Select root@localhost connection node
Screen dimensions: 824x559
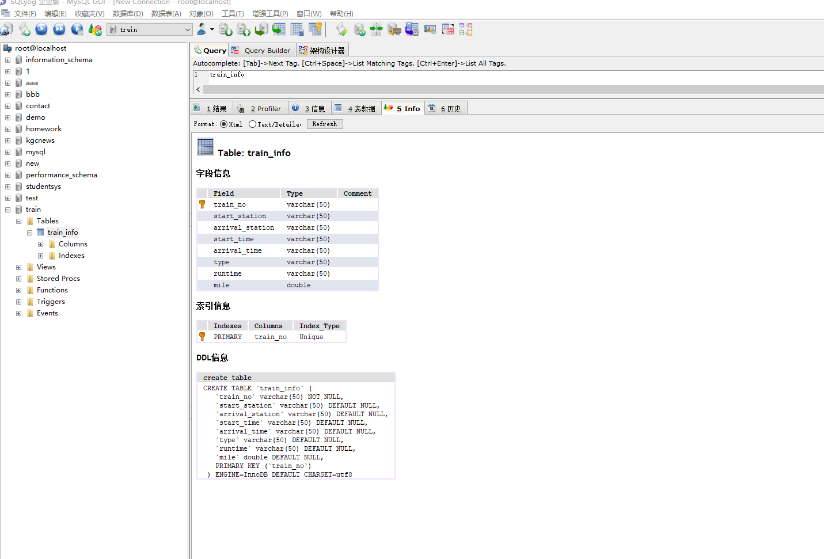(x=40, y=48)
